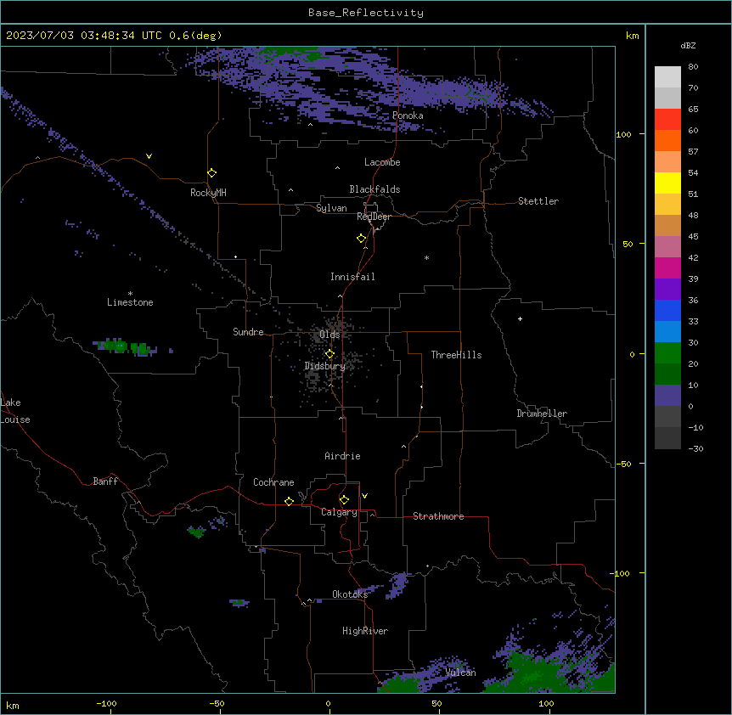Click the Okotoks label
Screen dimensions: 732x715
coord(350,594)
